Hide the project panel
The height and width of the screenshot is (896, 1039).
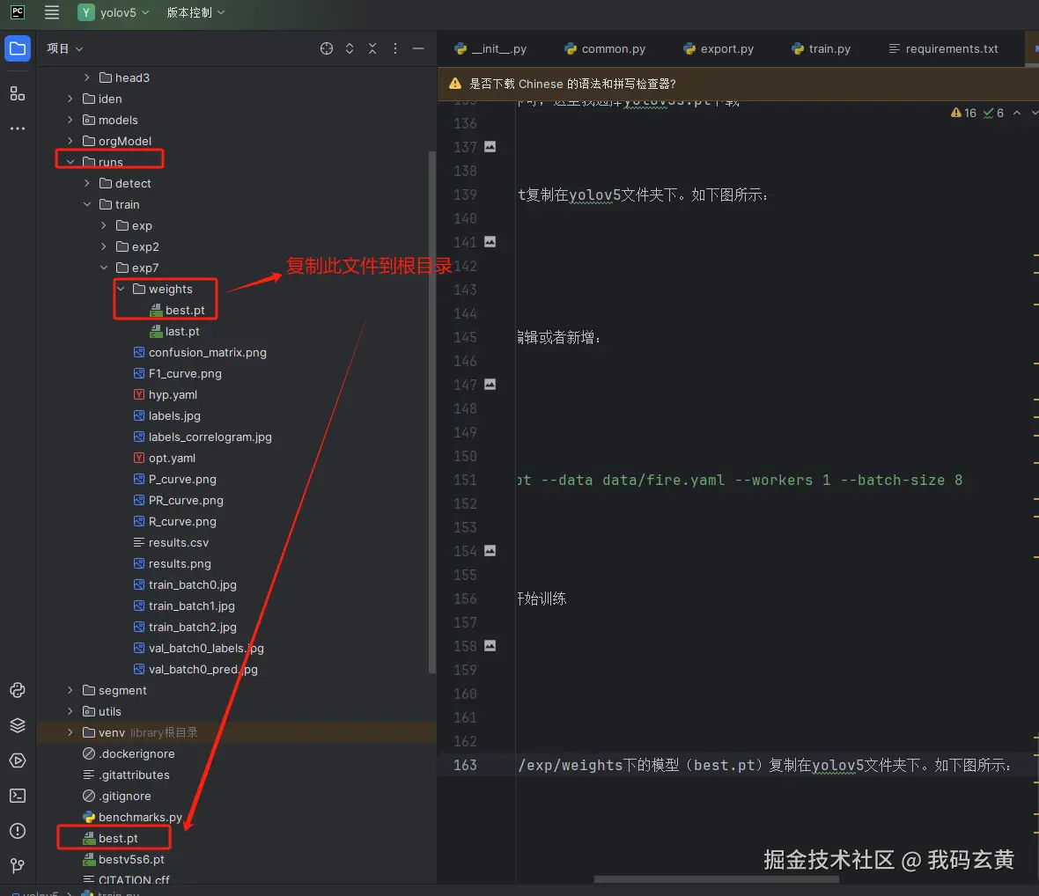[x=418, y=48]
